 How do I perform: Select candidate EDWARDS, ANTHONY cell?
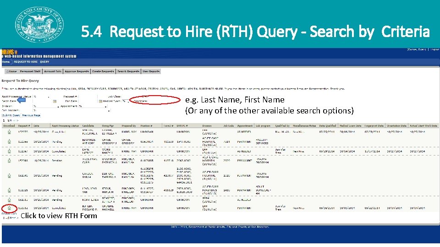pos(89,141)
